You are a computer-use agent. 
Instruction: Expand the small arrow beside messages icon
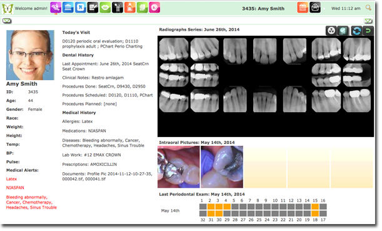coord(324,9)
